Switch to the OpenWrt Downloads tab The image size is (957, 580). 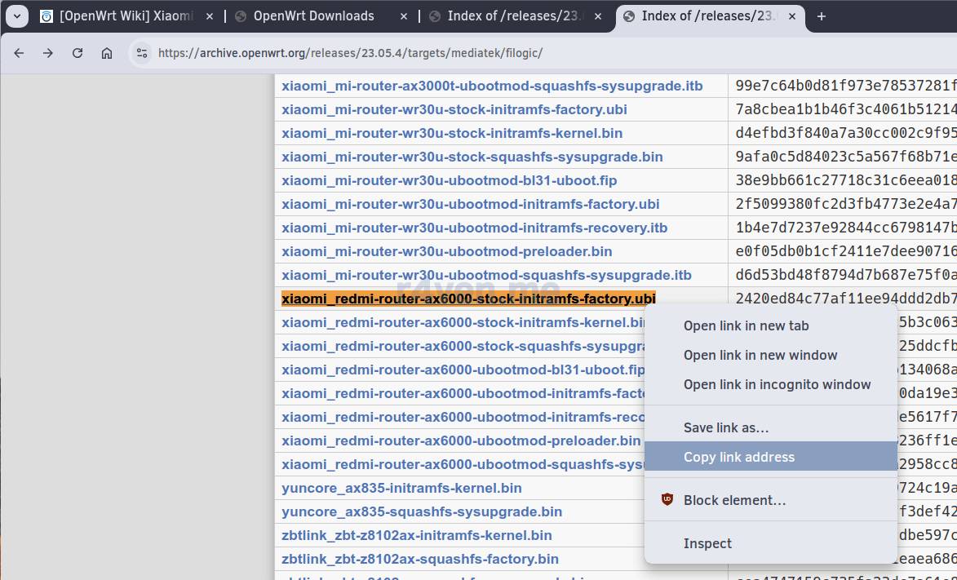coord(313,16)
